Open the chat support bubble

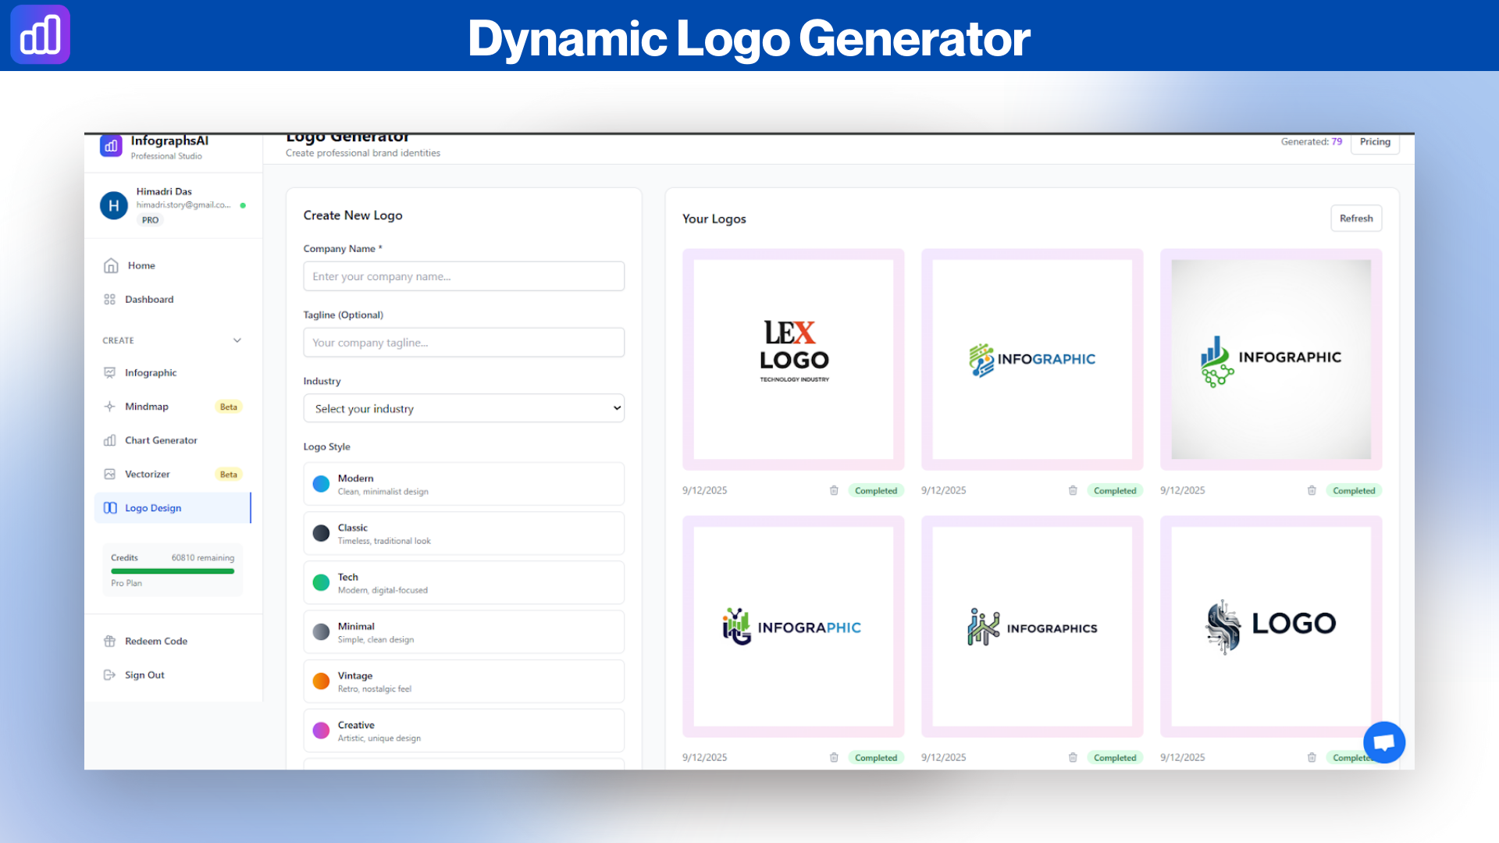(1384, 742)
